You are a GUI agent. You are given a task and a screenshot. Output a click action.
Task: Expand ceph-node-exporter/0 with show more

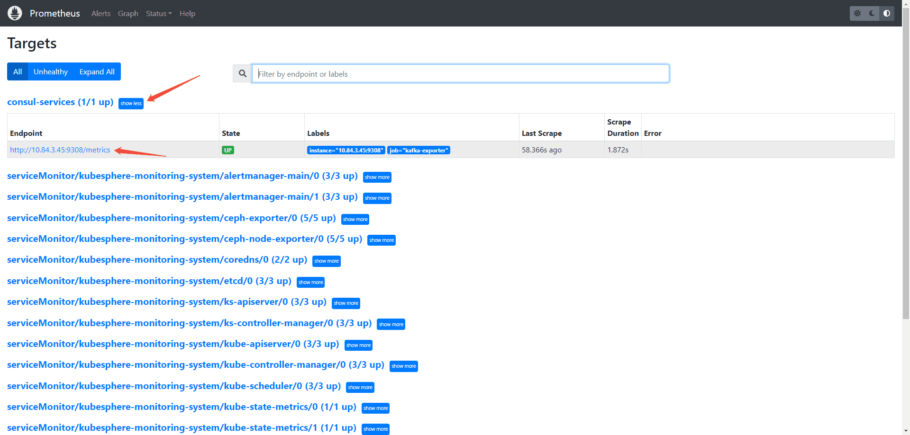click(x=382, y=240)
